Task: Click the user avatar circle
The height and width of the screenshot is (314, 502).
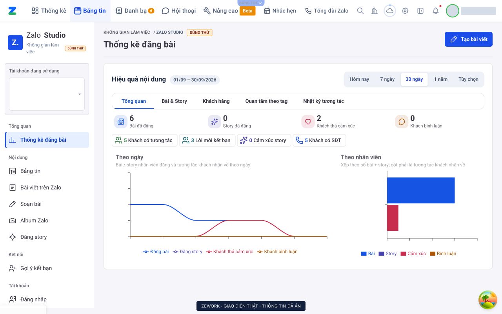Action: (x=453, y=11)
